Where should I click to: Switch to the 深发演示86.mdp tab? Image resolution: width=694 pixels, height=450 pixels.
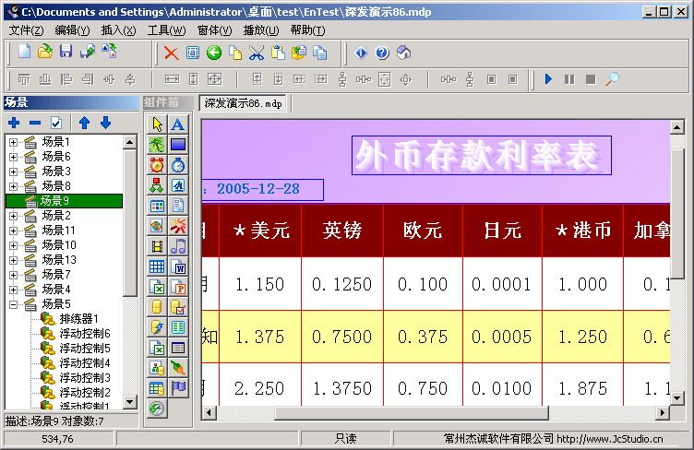pos(243,104)
